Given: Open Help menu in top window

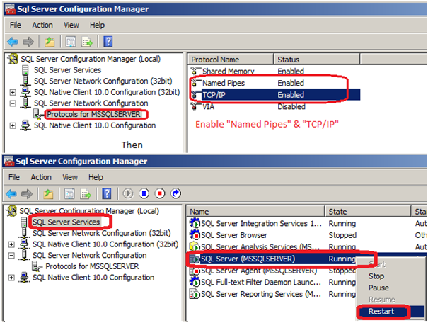Looking at the screenshot, I should coord(97,25).
